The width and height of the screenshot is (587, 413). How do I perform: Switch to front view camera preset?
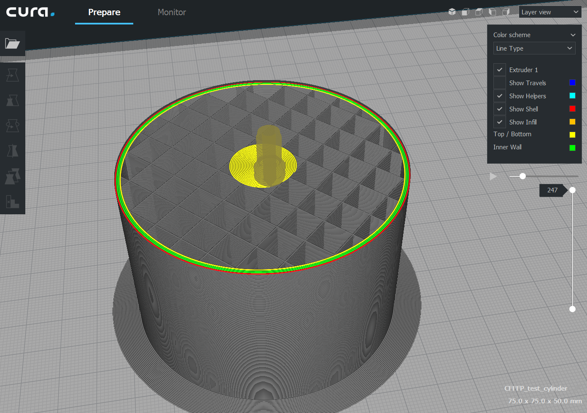pyautogui.click(x=465, y=12)
